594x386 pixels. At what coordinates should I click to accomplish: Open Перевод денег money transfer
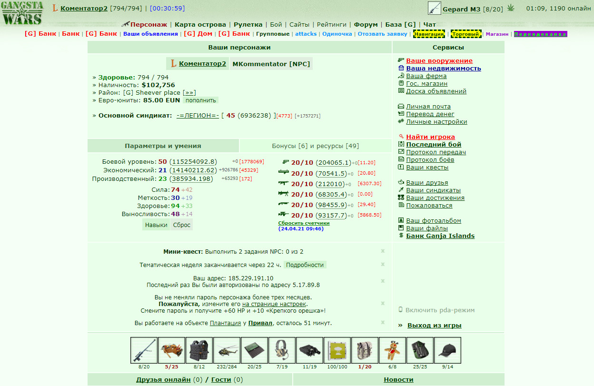tap(430, 114)
